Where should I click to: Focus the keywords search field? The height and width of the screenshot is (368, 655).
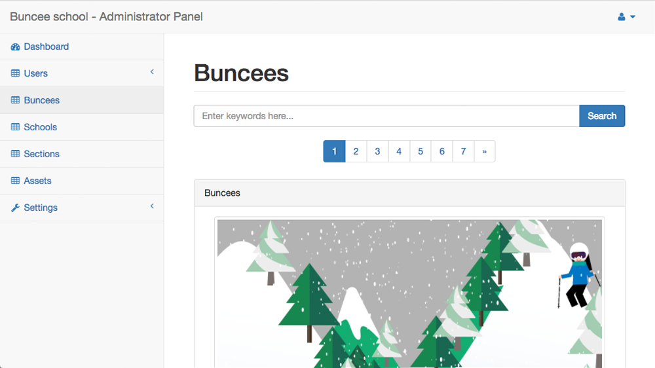[x=386, y=116]
